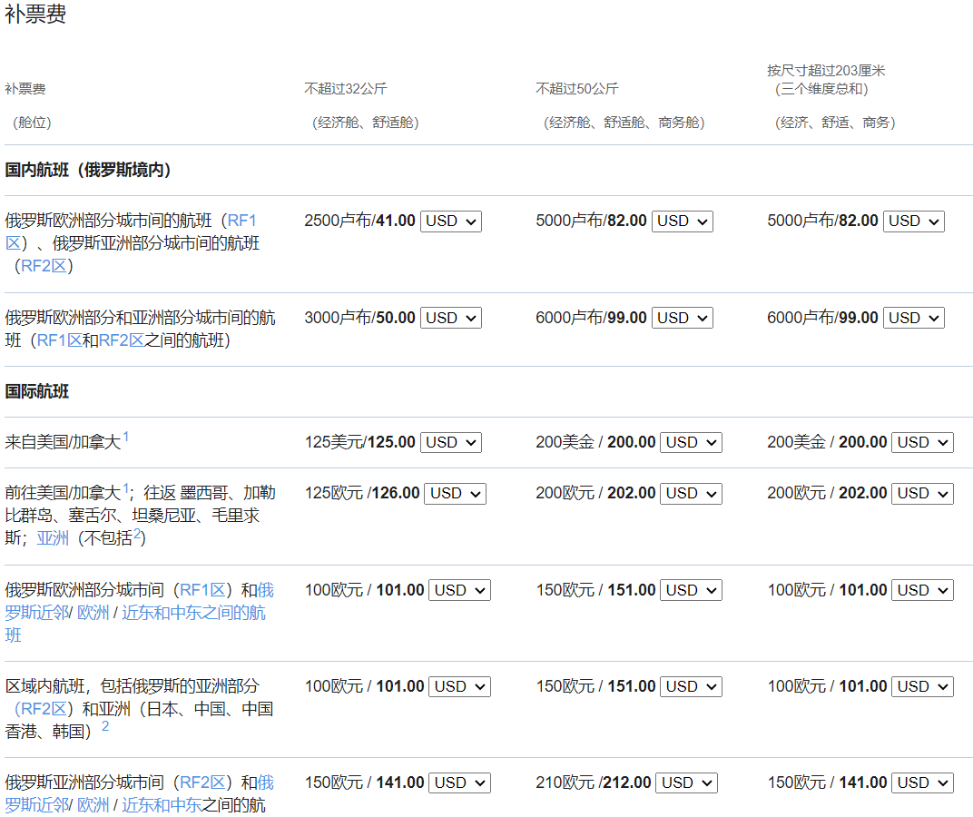The height and width of the screenshot is (817, 973).
Task: Open 50公斤 column currency dropdown beside 5000卢布/82.00
Action: pos(682,221)
